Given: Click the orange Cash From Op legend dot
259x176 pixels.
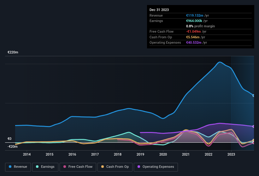Looking at the screenshot, I should pyautogui.click(x=103, y=167).
